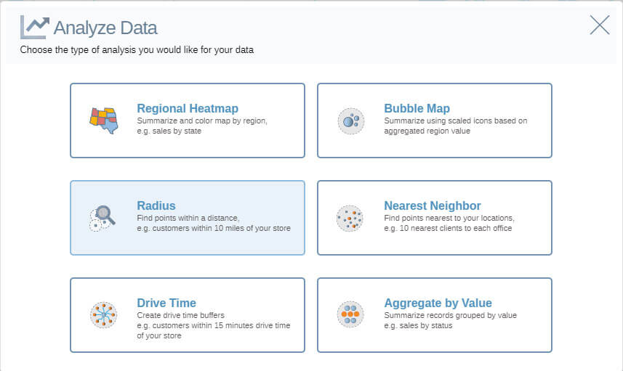The image size is (623, 371).
Task: Click the '15 minutes drive time' description
Action: point(214,325)
